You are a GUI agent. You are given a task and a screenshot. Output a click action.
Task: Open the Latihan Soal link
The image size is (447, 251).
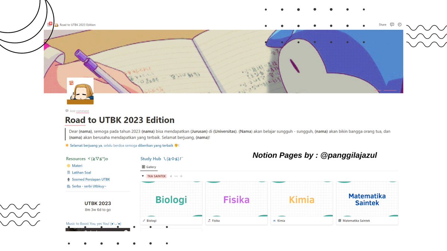(x=81, y=173)
